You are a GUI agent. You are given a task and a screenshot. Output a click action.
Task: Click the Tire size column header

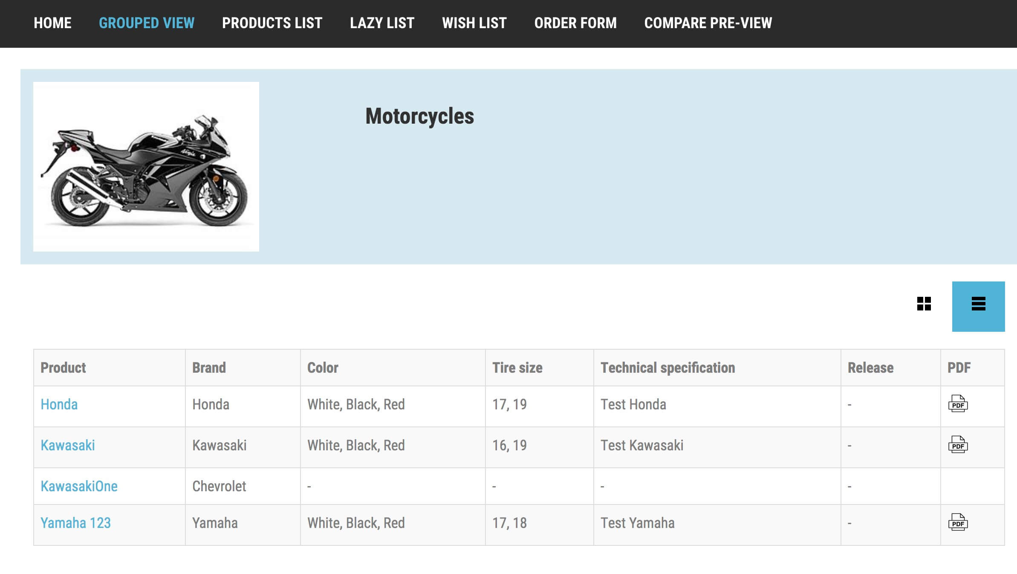tap(540, 368)
